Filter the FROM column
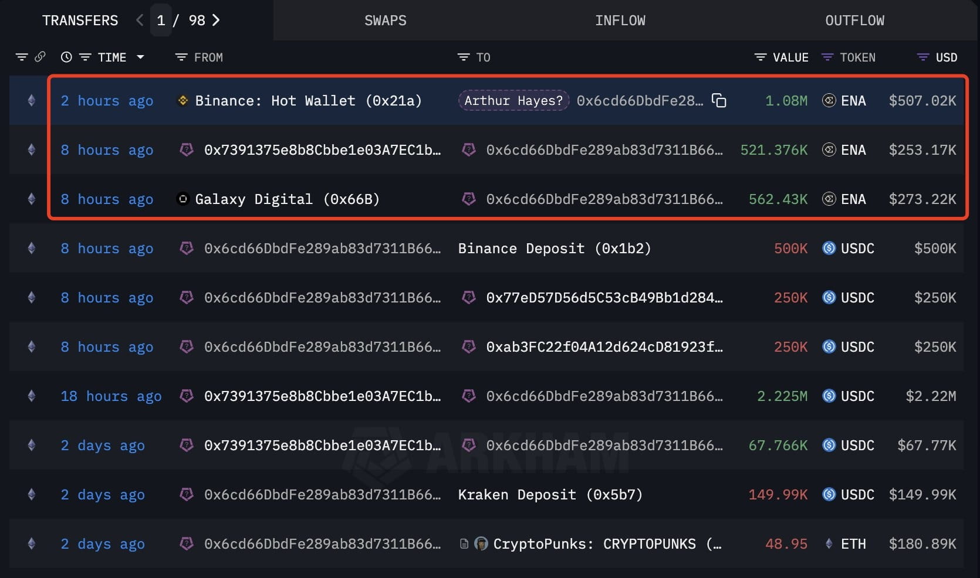The height and width of the screenshot is (578, 980). [x=181, y=57]
